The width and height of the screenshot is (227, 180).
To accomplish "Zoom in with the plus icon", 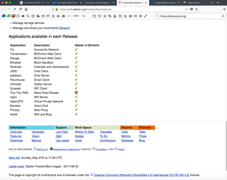I will click(84, 16).
